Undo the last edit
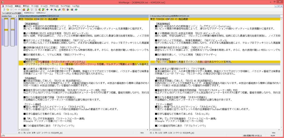Screen dimensions: 284x138 [x=16, y=10]
